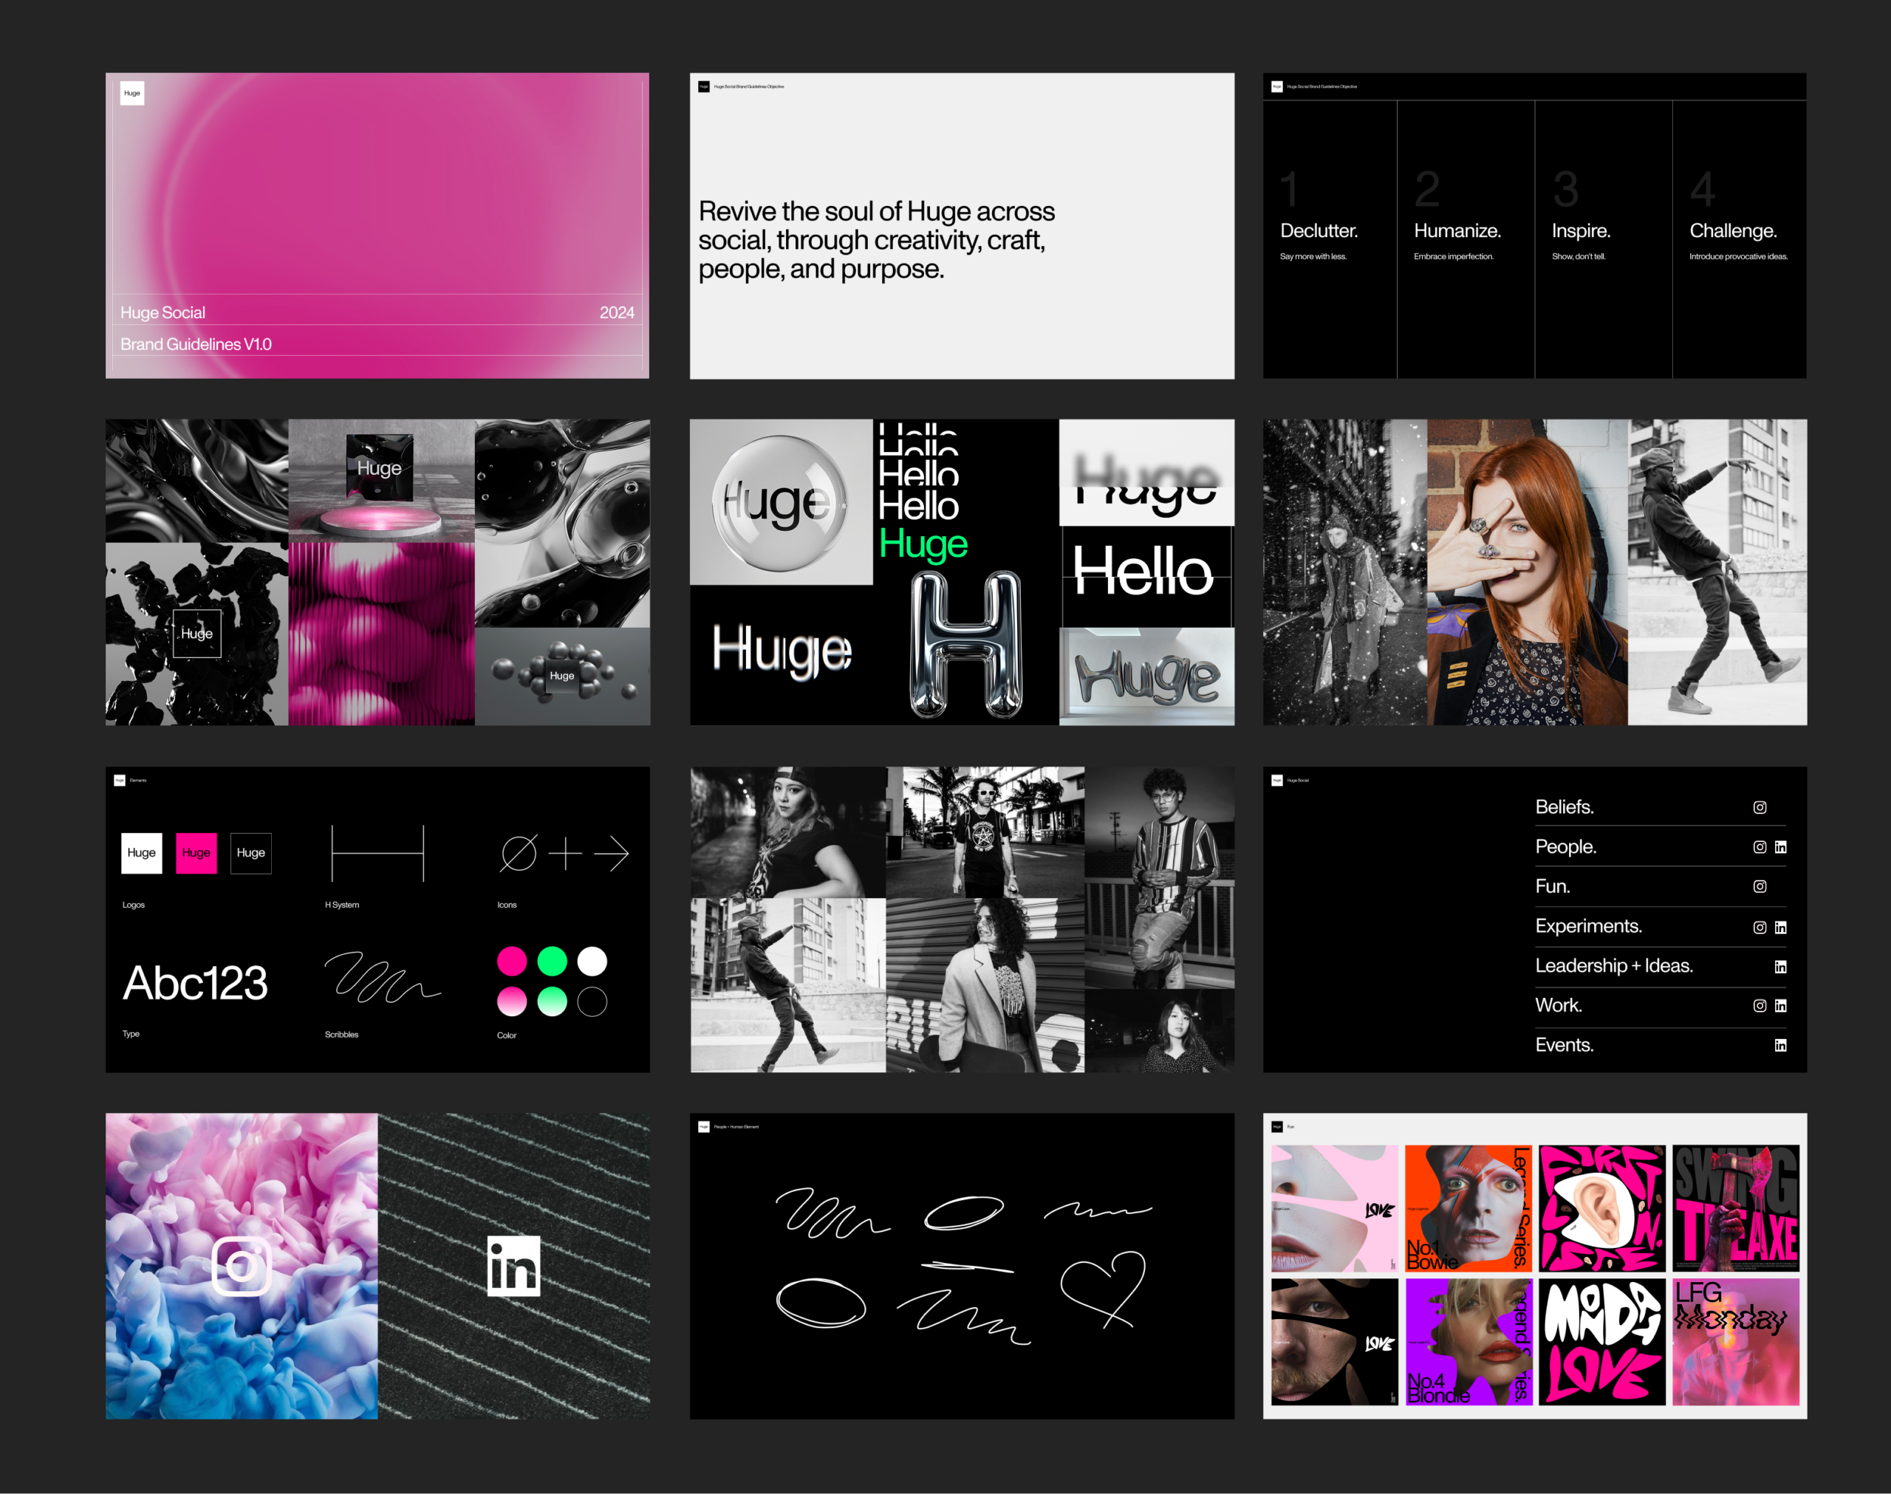The height and width of the screenshot is (1494, 1891).
Task: Select the Instagram icon in the Work row
Action: 1760,1006
